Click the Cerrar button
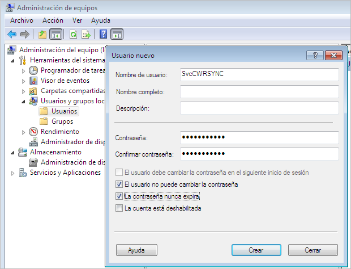 click(x=313, y=250)
